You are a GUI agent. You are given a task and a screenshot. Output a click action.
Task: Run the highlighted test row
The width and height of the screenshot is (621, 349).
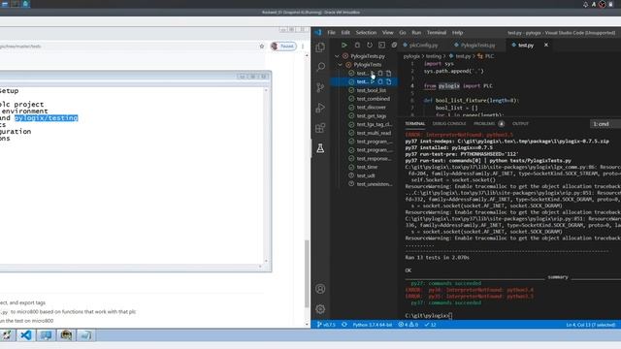[x=373, y=81]
